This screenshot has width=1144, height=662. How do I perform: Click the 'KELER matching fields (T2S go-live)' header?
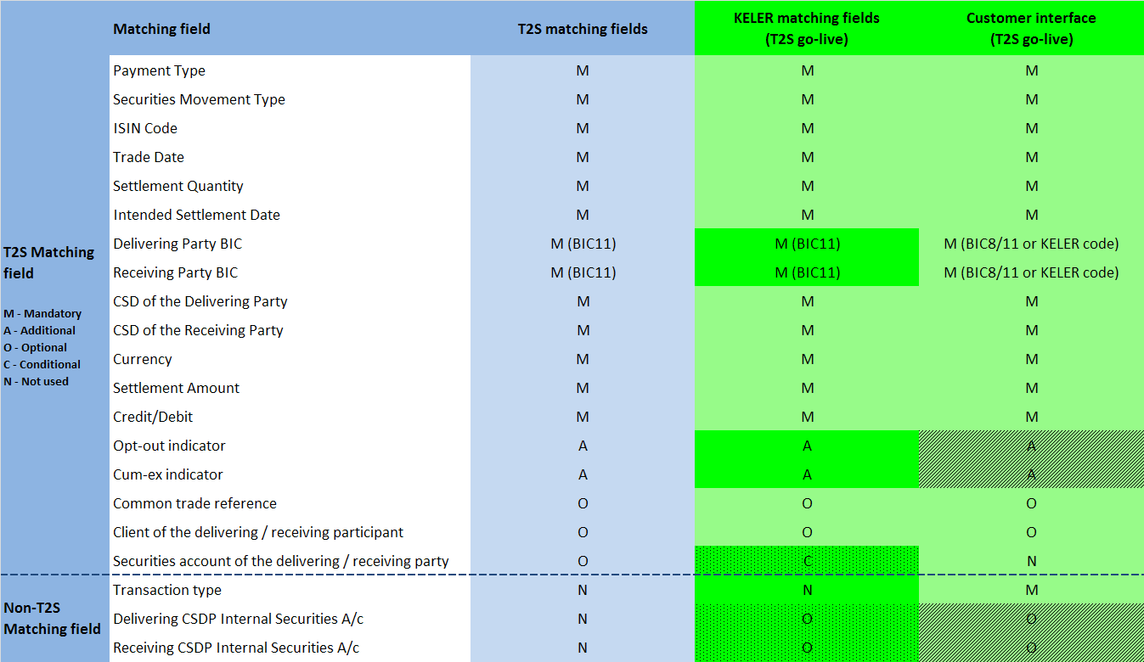coord(807,29)
